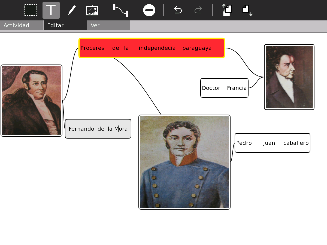The height and width of the screenshot is (245, 327).
Task: Click the insert image tool icon
Action: pos(92,10)
